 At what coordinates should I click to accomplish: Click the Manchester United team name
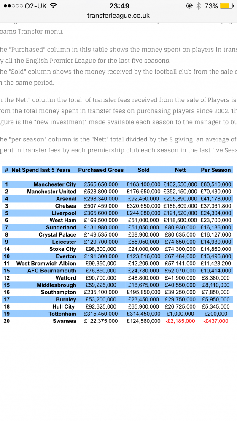51,192
